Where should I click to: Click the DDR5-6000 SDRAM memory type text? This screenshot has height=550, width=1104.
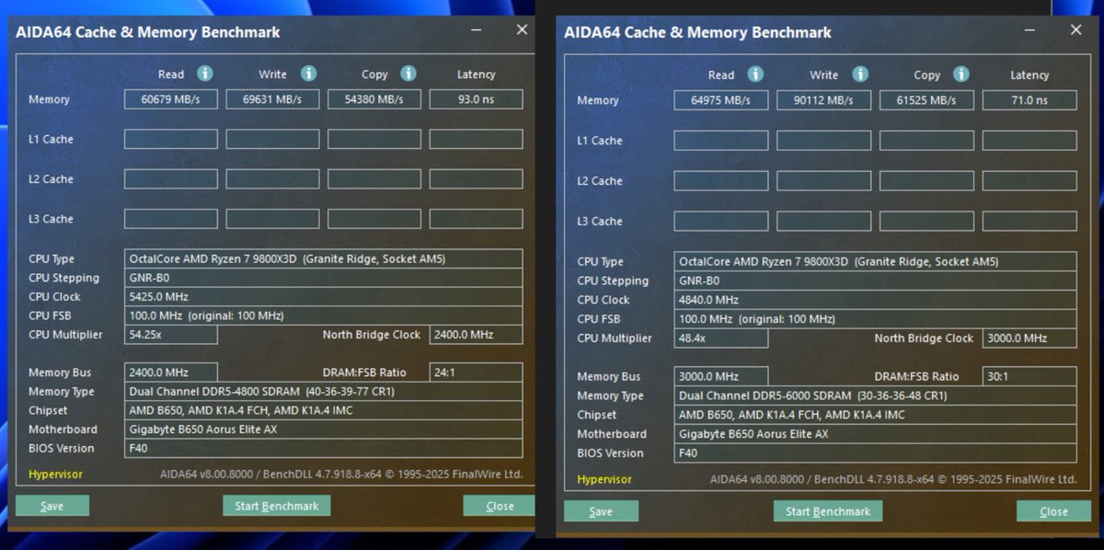[875, 395]
